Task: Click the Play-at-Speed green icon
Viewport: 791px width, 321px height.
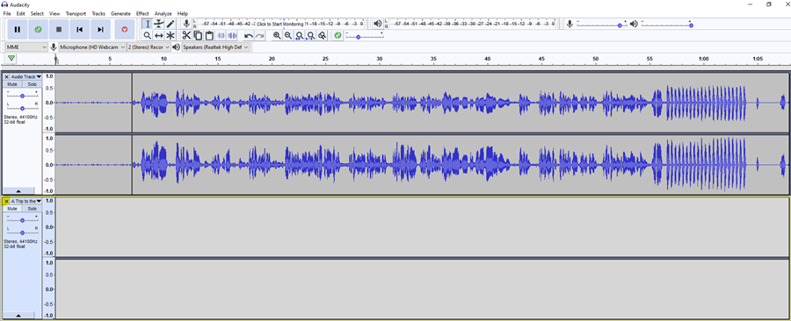Action: coord(338,35)
